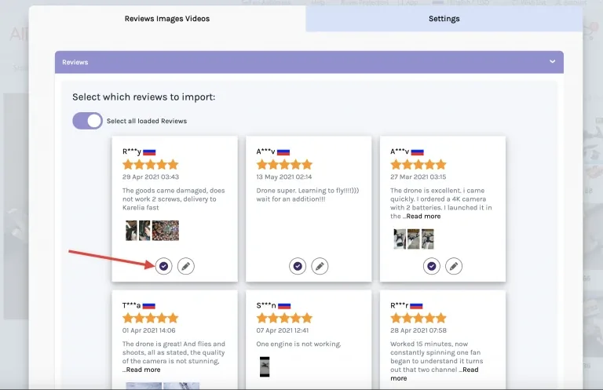The height and width of the screenshot is (390, 603).
Task: Open third photo in R***y's damaged goods review
Action: pos(166,230)
